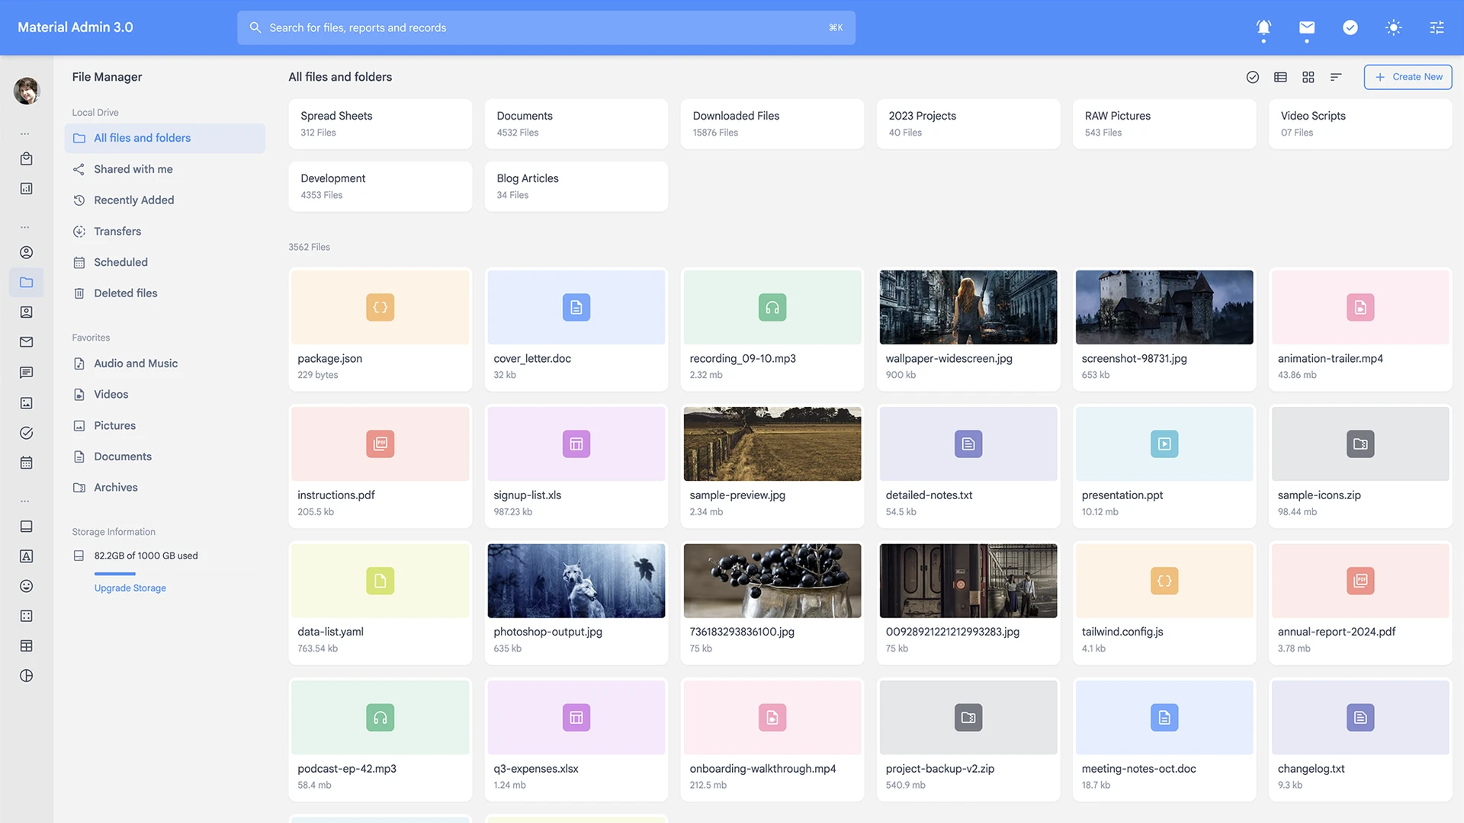The width and height of the screenshot is (1464, 823).
Task: Open photoshop-output.jpg wolves thumbnail
Action: tap(576, 581)
